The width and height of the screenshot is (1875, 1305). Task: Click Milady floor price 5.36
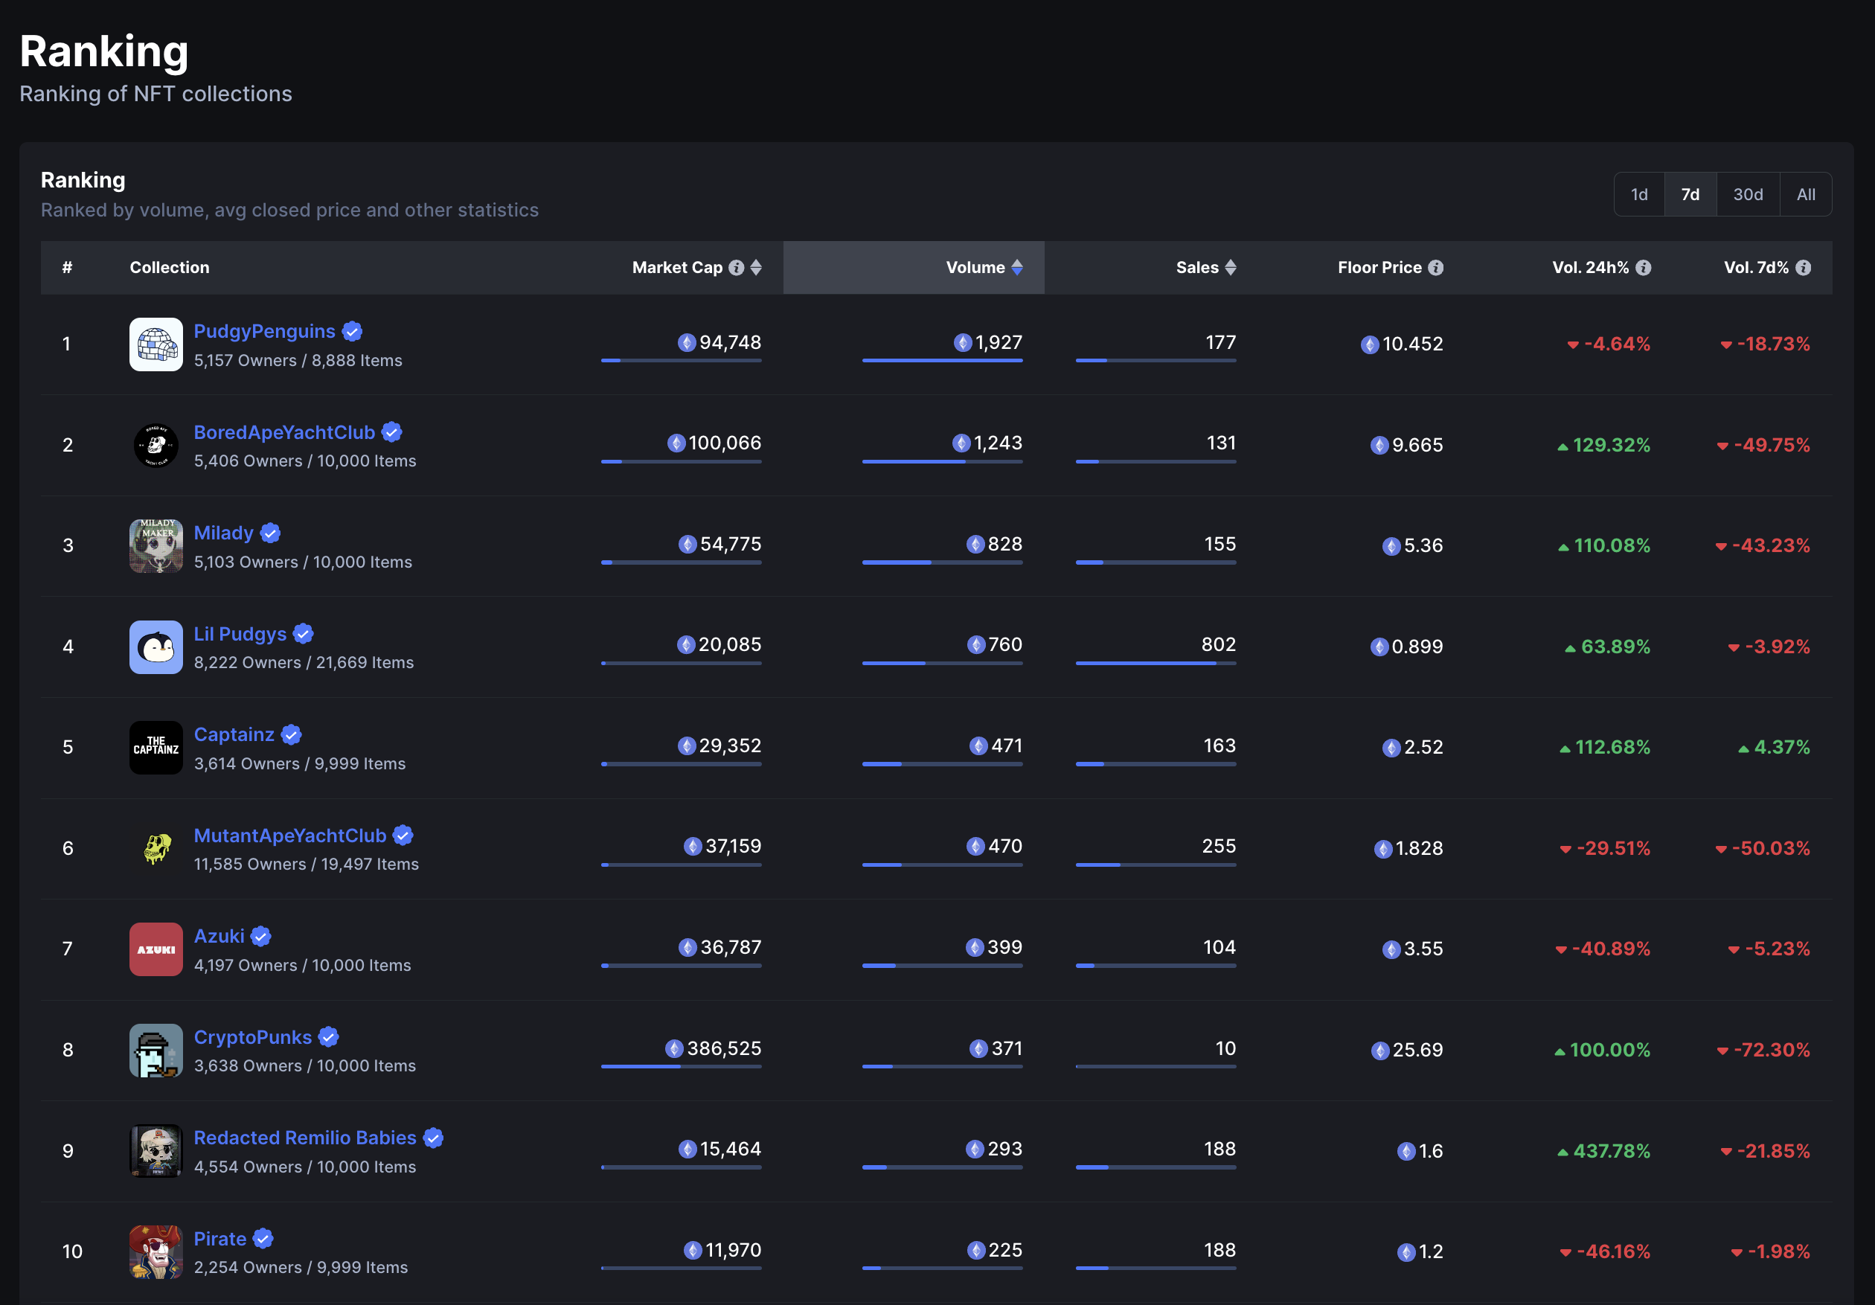(1423, 546)
